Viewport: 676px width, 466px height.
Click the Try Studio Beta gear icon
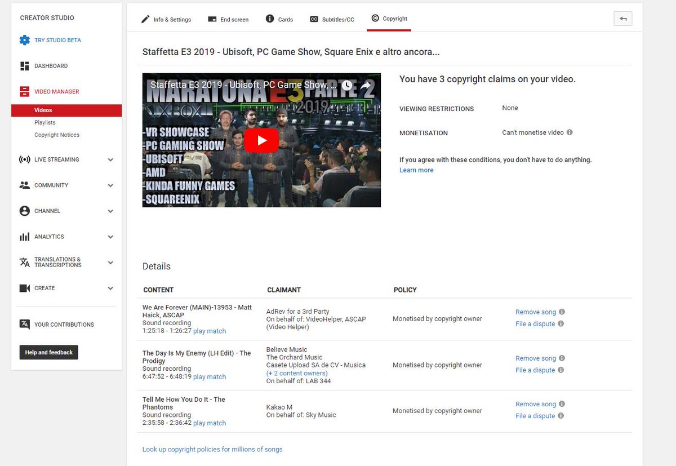(24, 40)
